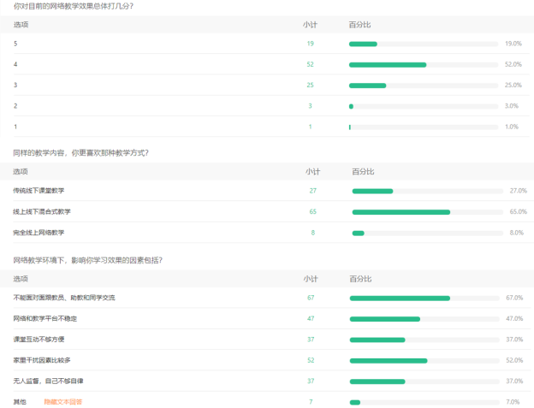Image resolution: width=534 pixels, height=408 pixels.
Task: Select the 无人监督，自己不够自律 row
Action: (x=48, y=381)
